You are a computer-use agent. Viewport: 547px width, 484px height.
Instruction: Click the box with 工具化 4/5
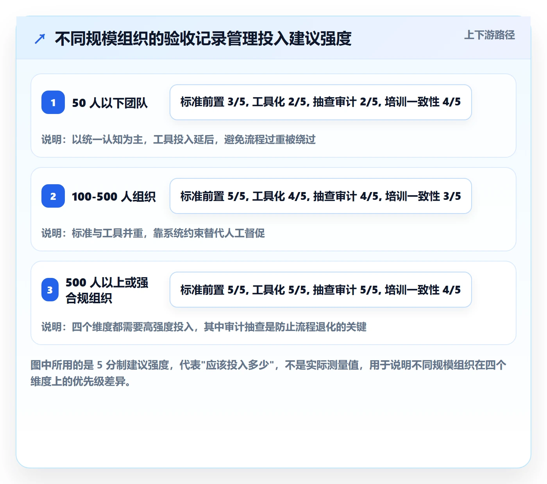(321, 196)
